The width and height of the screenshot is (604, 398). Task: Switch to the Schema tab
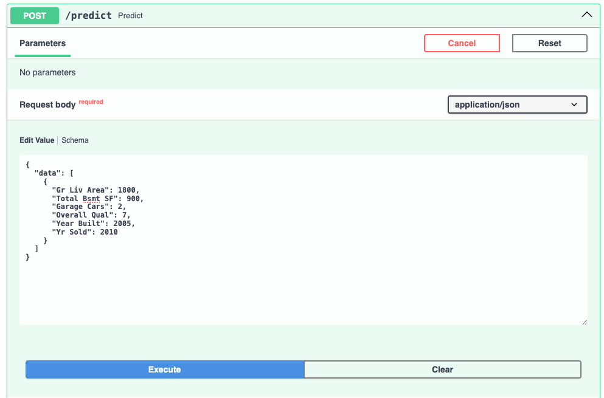(x=75, y=140)
